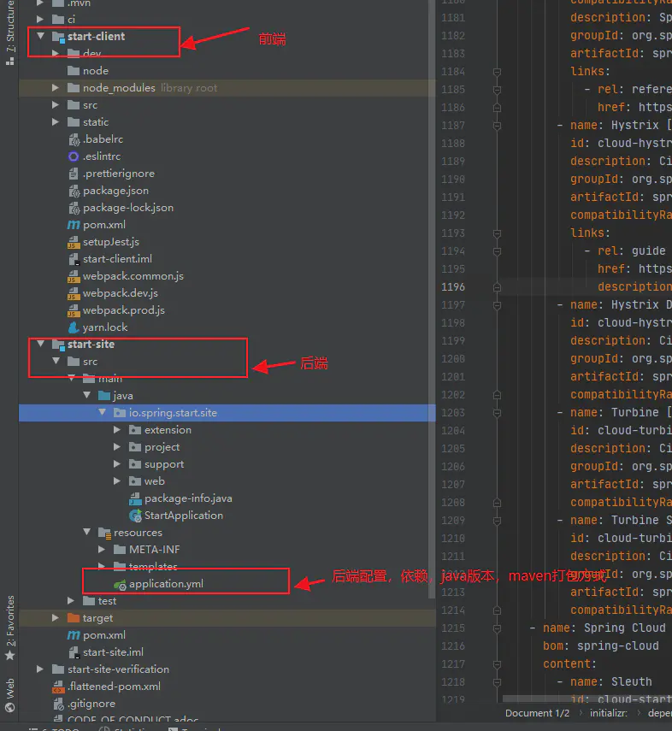The height and width of the screenshot is (731, 672).
Task: Toggle fold marker on line 1202
Action: pos(497,395)
